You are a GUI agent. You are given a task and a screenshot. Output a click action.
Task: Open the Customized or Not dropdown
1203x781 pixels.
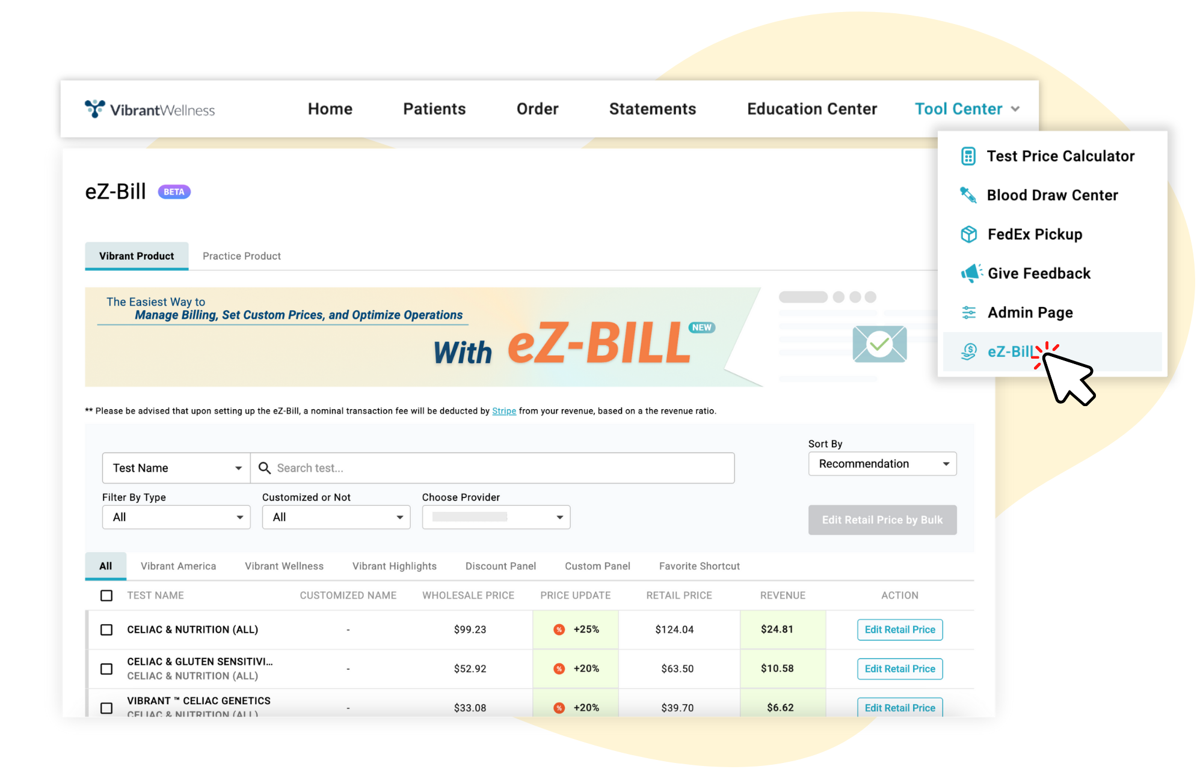pos(336,517)
